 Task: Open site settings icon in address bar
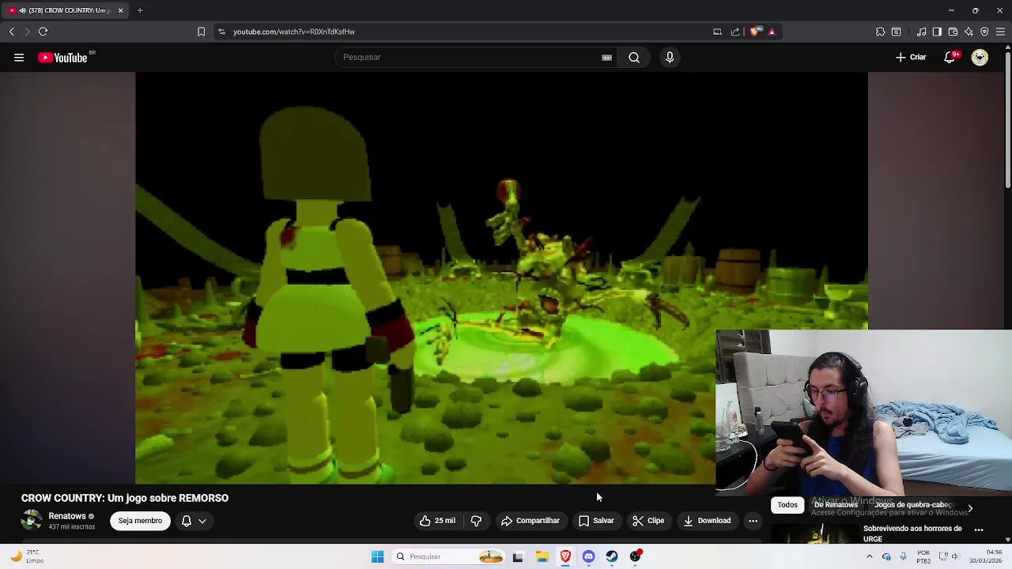(x=221, y=32)
